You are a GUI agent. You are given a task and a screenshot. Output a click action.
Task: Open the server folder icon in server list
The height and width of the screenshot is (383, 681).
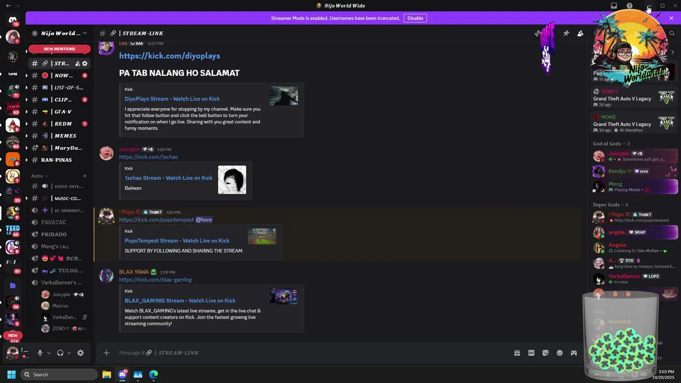(x=13, y=286)
